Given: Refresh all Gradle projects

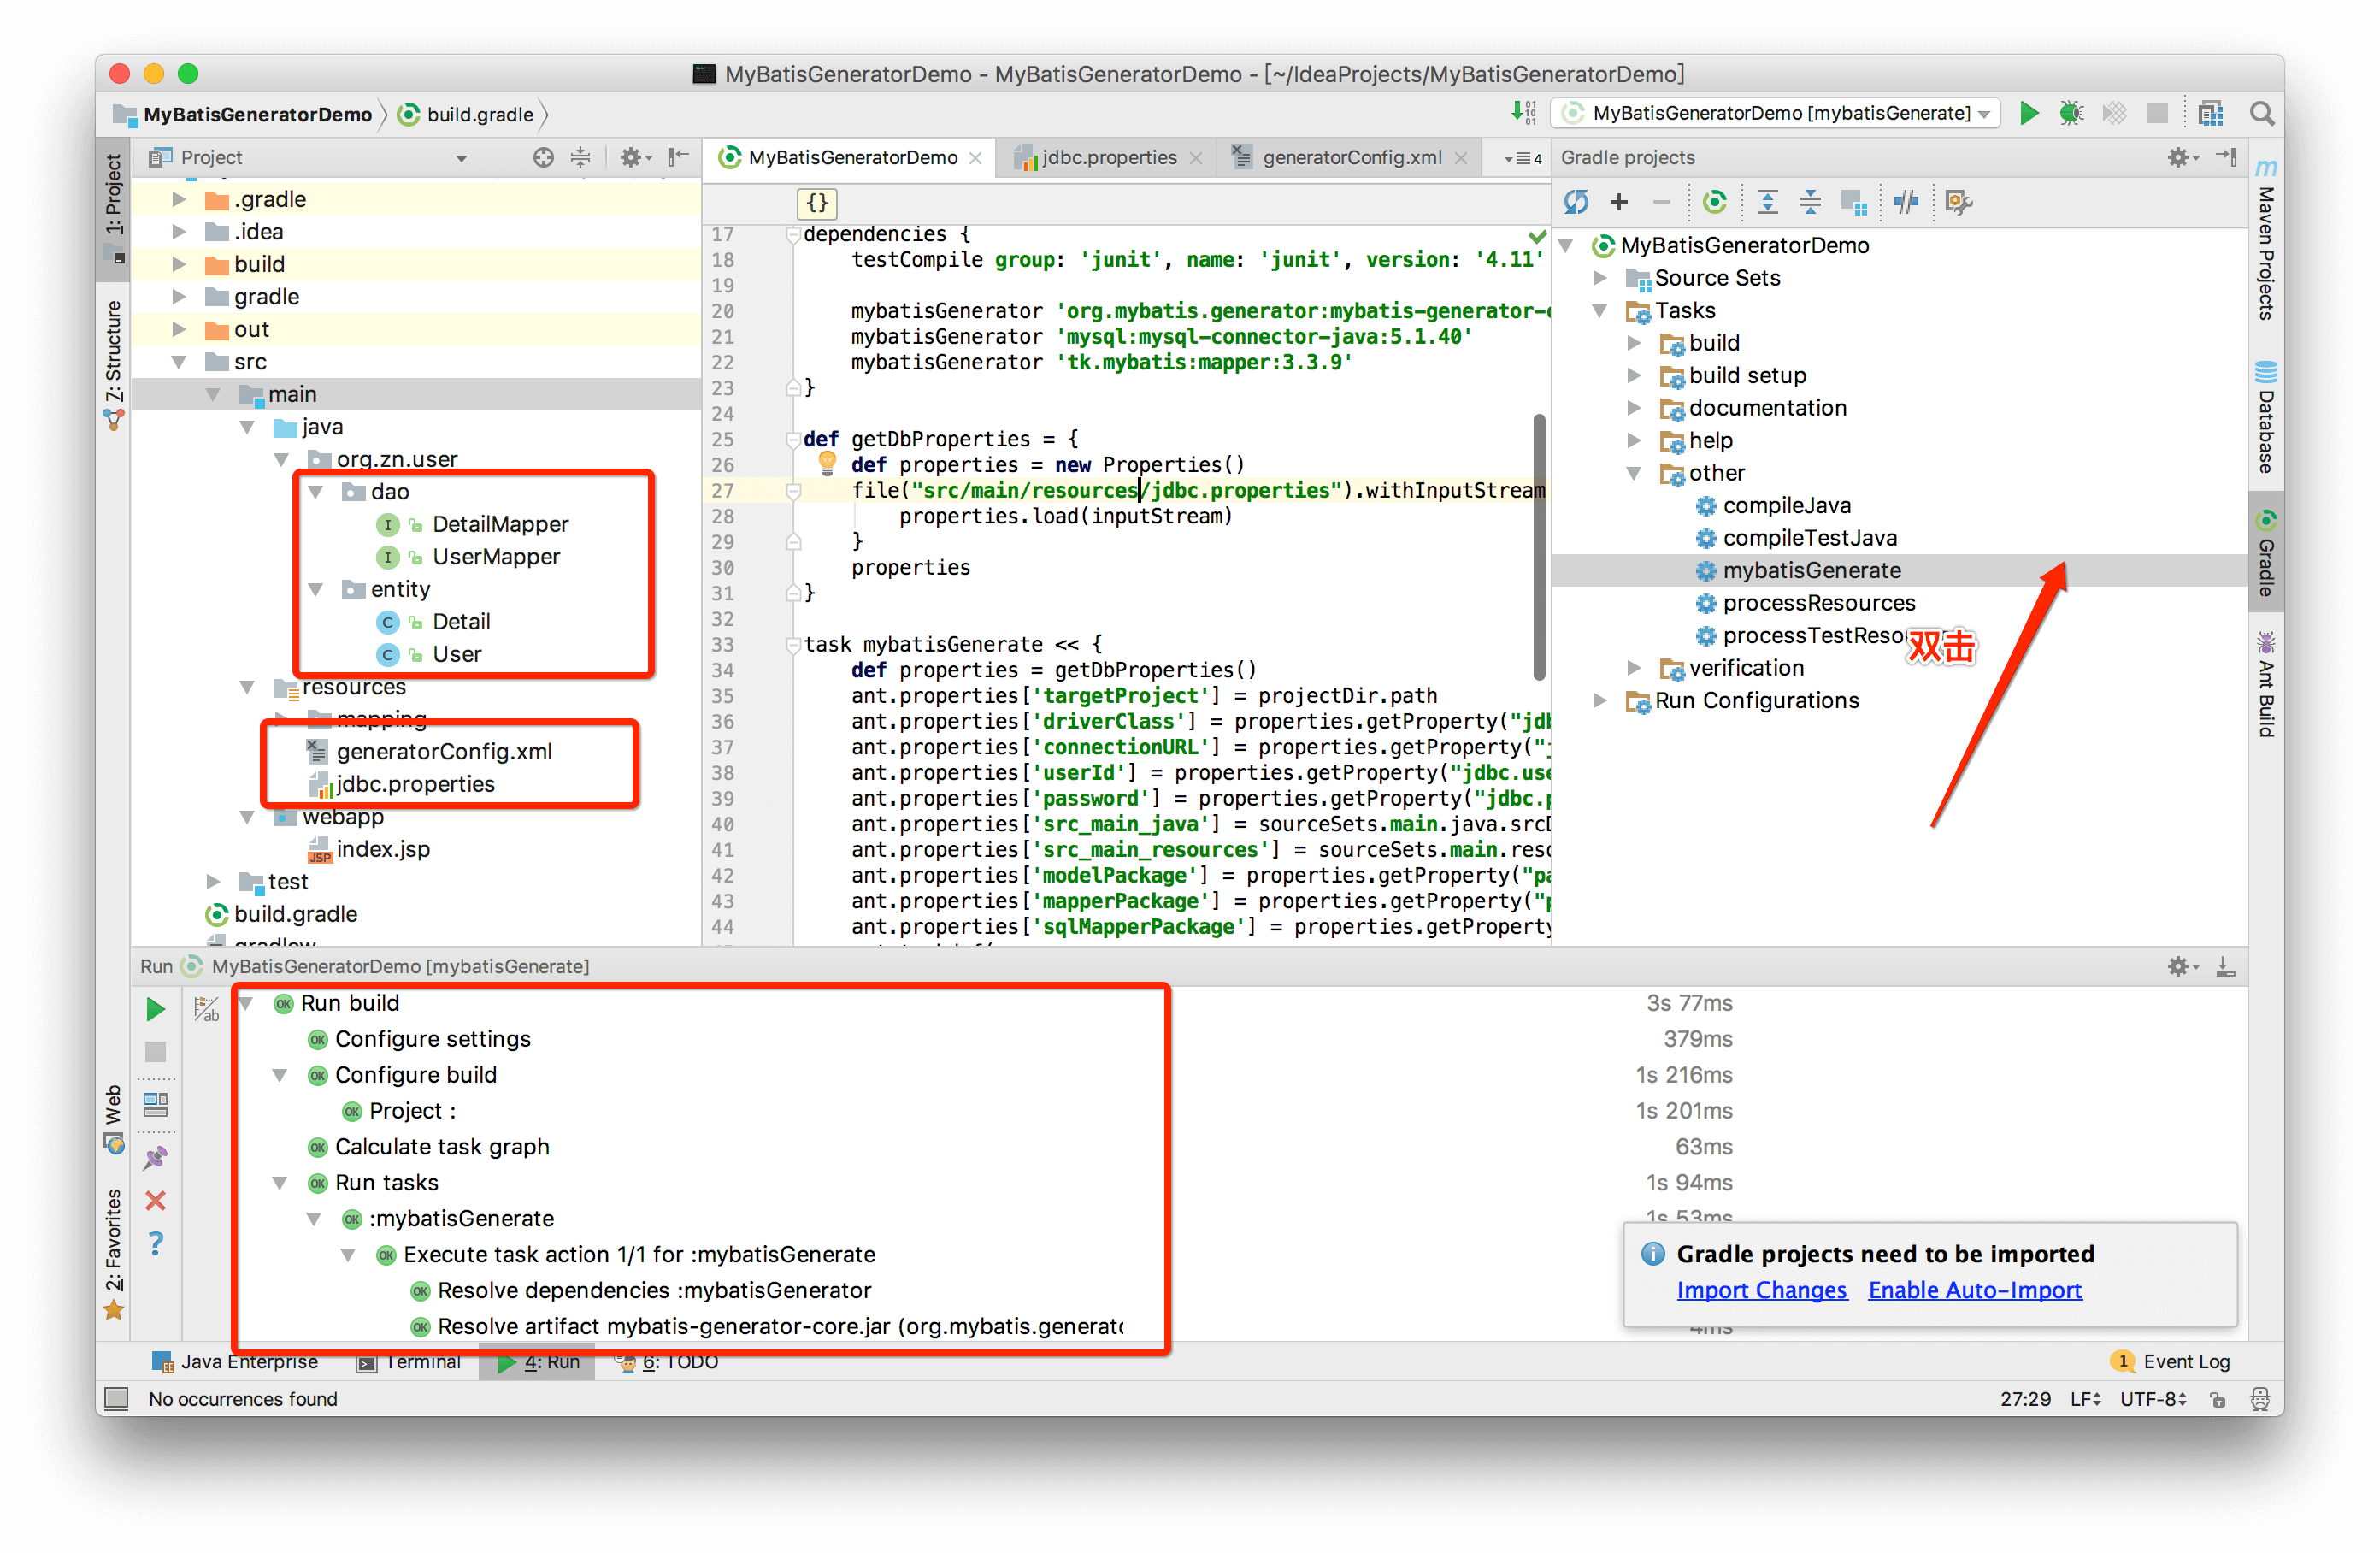Looking at the screenshot, I should 1576,202.
